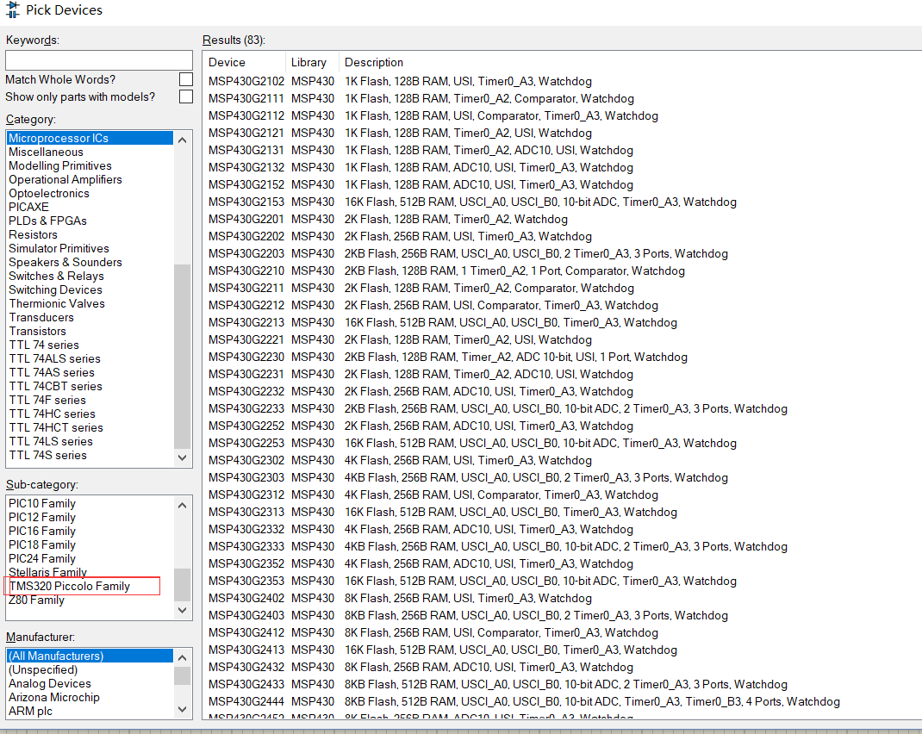This screenshot has height=734, width=922.
Task: Select TTL 74HC series category
Action: point(52,414)
